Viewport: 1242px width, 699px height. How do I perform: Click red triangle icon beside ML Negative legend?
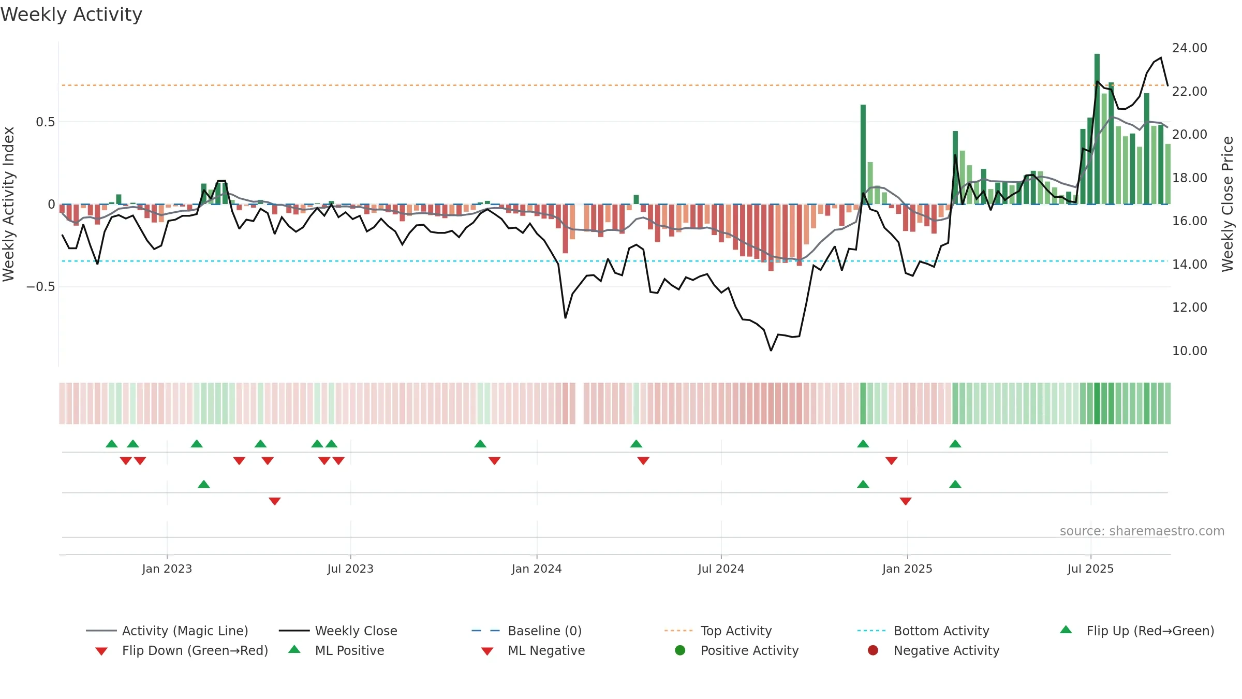(487, 651)
